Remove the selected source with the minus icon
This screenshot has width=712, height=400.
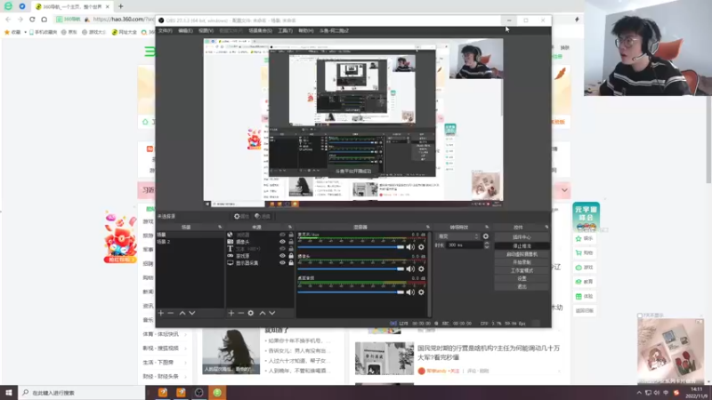[x=241, y=313]
